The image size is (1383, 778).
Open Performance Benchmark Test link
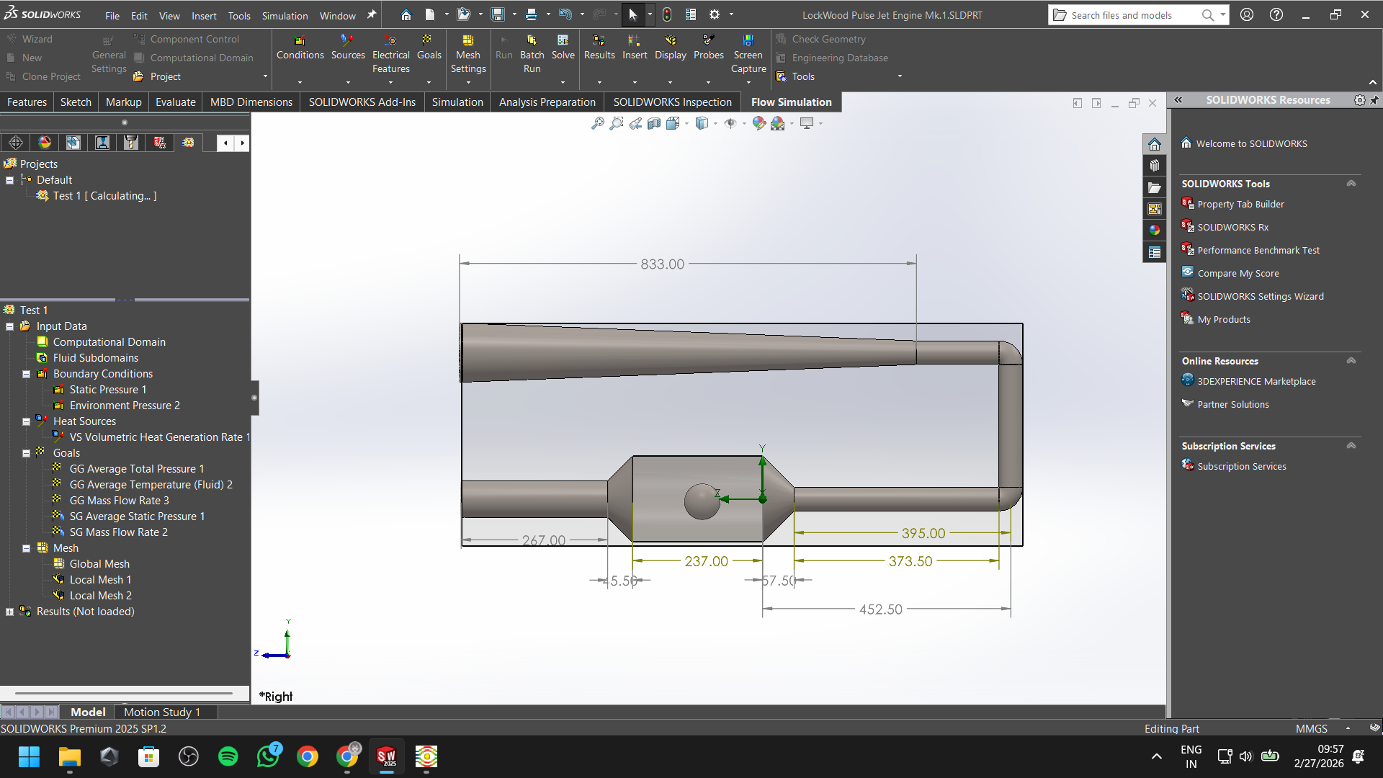[x=1258, y=251]
